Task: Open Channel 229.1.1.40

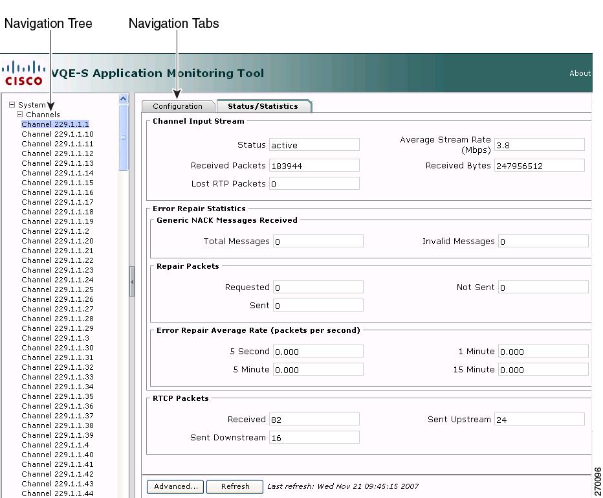Action: (58, 455)
